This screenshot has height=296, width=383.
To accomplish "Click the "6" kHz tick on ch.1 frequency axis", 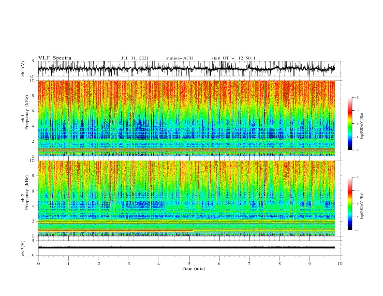I will click(x=34, y=111).
